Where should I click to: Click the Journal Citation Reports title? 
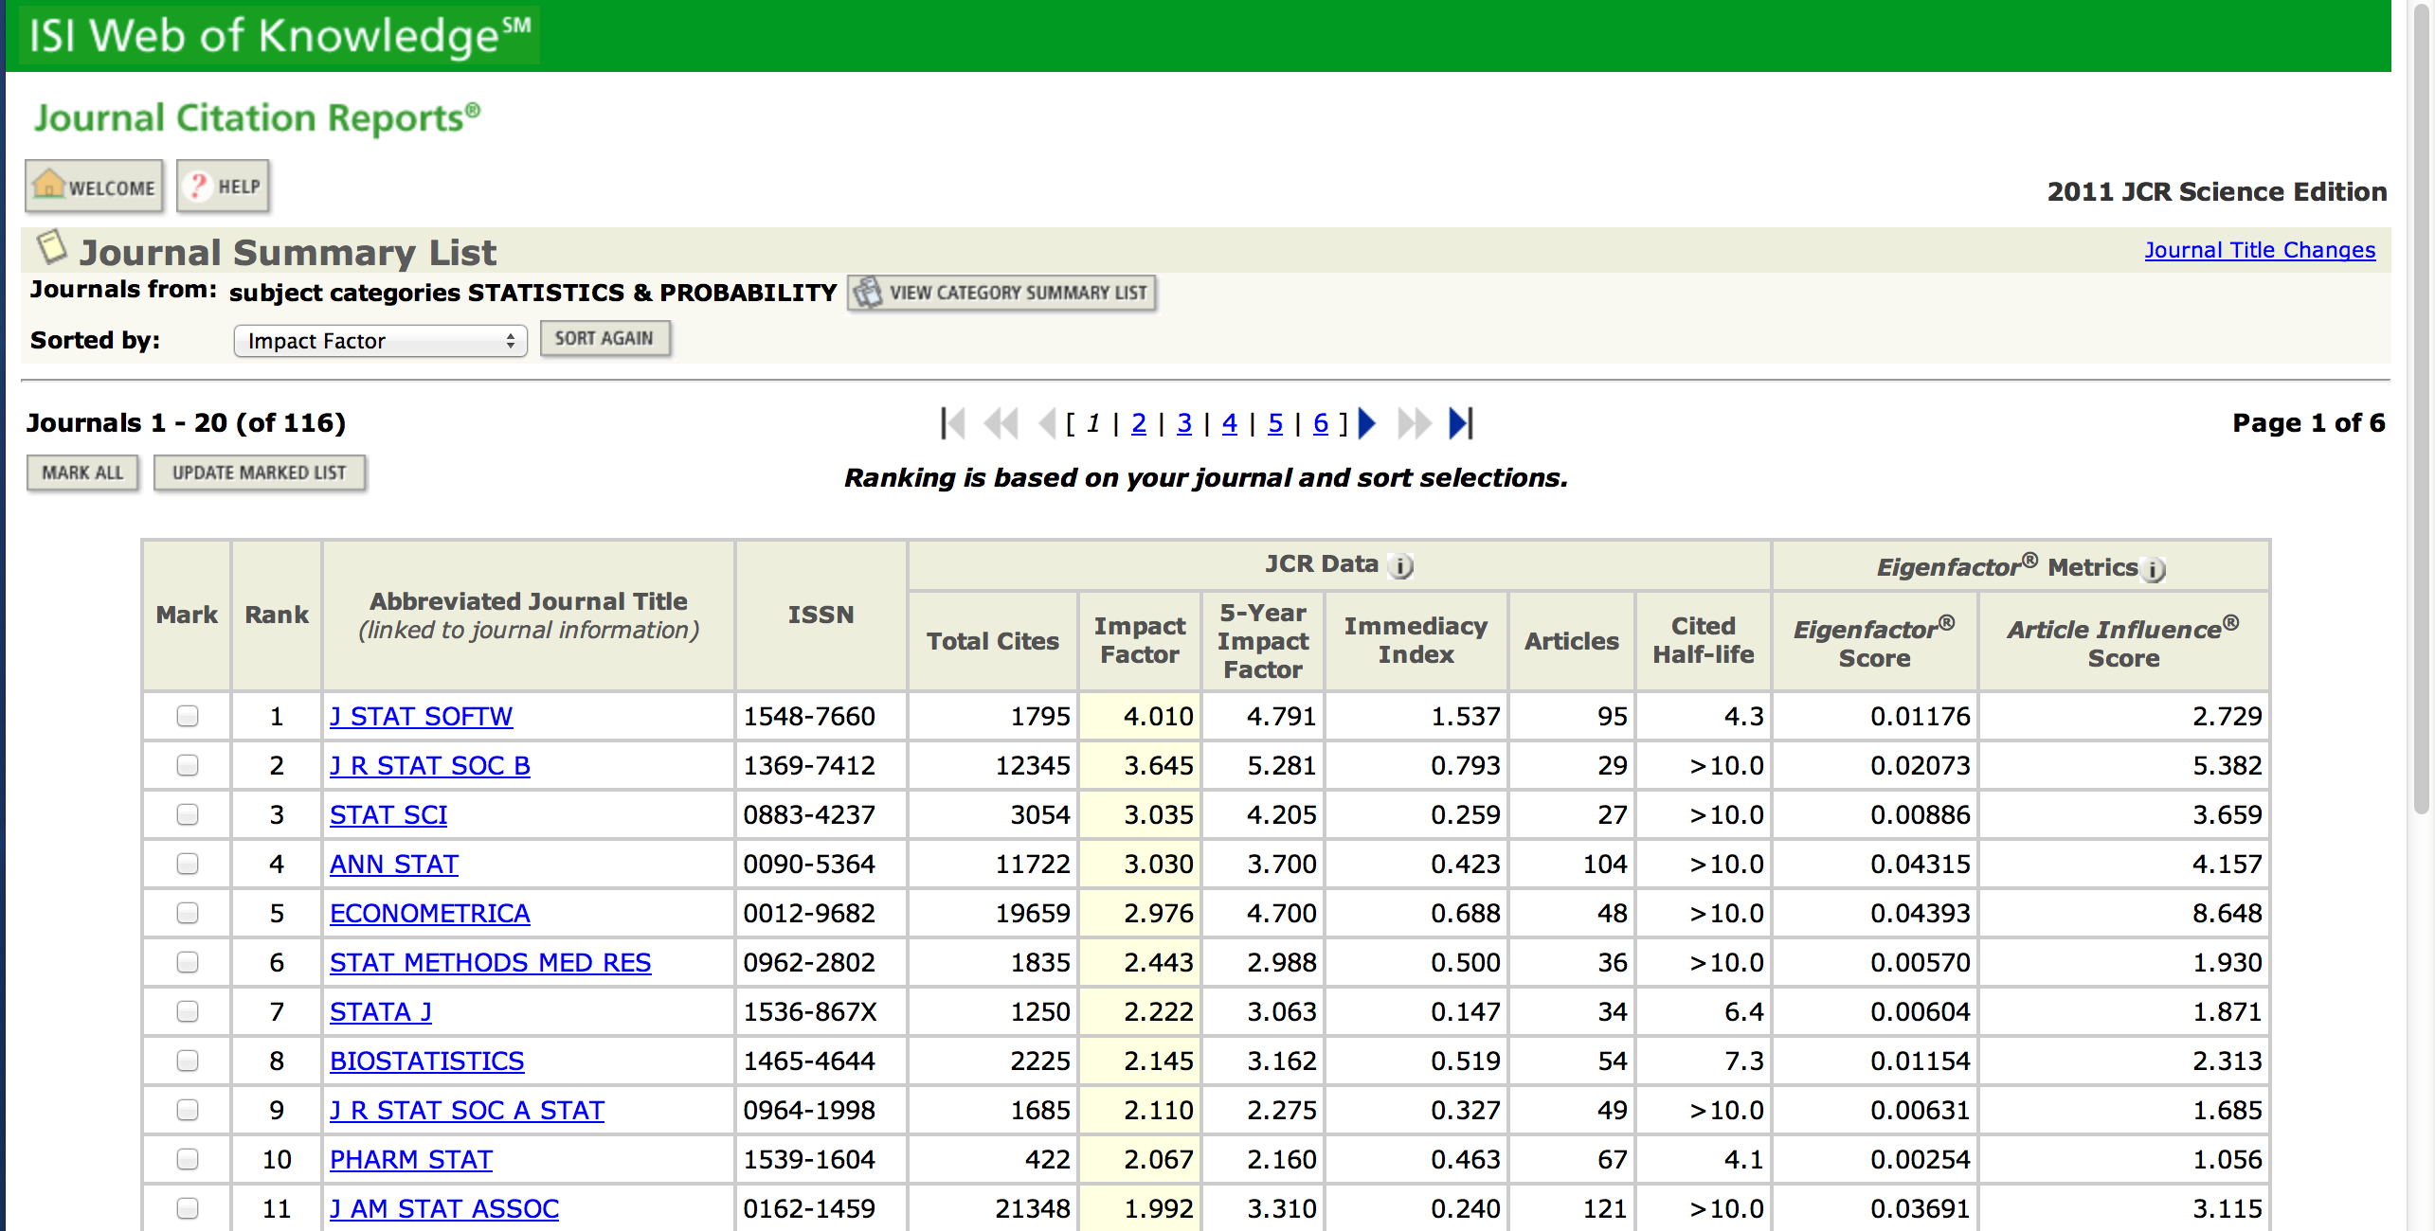pyautogui.click(x=258, y=118)
